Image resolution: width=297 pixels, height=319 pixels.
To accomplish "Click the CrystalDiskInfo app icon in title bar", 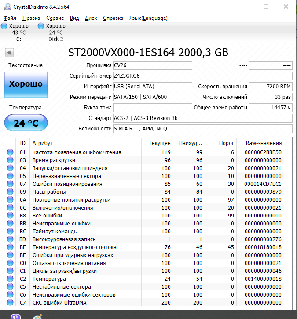I will pyautogui.click(x=6, y=7).
